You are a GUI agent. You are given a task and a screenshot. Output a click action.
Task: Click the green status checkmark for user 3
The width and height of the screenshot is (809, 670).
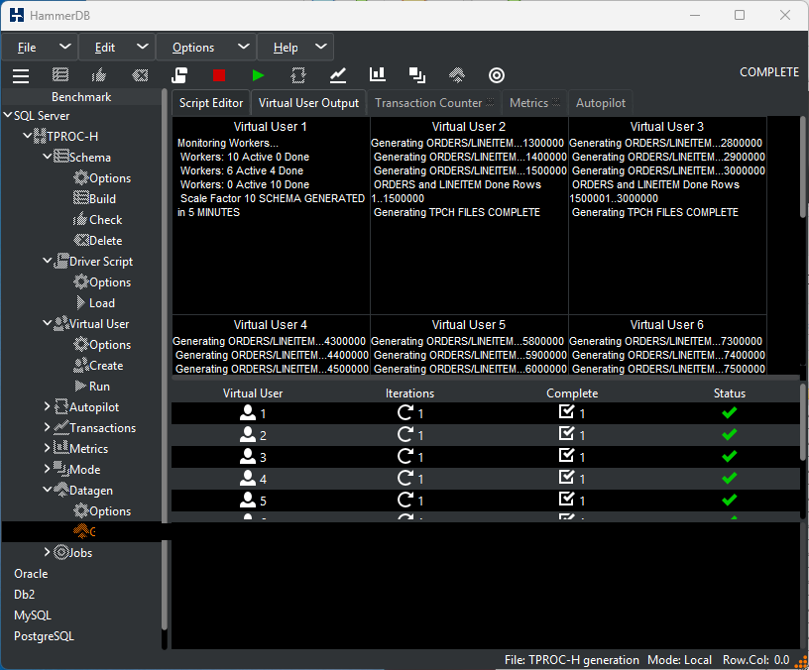(730, 457)
